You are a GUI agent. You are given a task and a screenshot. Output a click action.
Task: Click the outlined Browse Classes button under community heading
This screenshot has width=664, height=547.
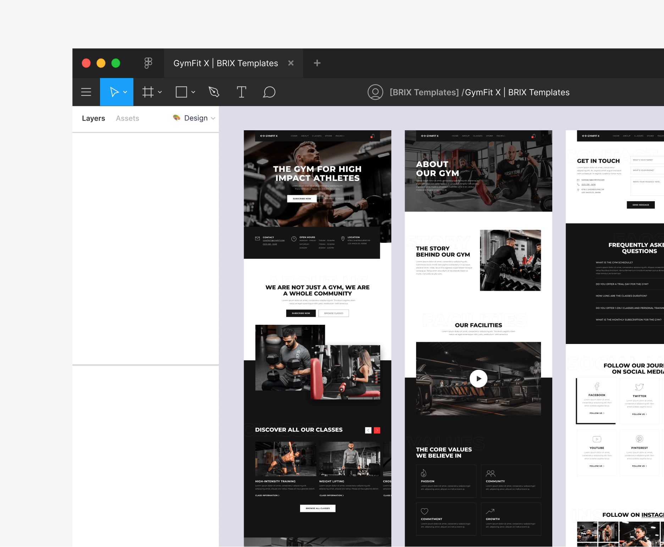(334, 313)
